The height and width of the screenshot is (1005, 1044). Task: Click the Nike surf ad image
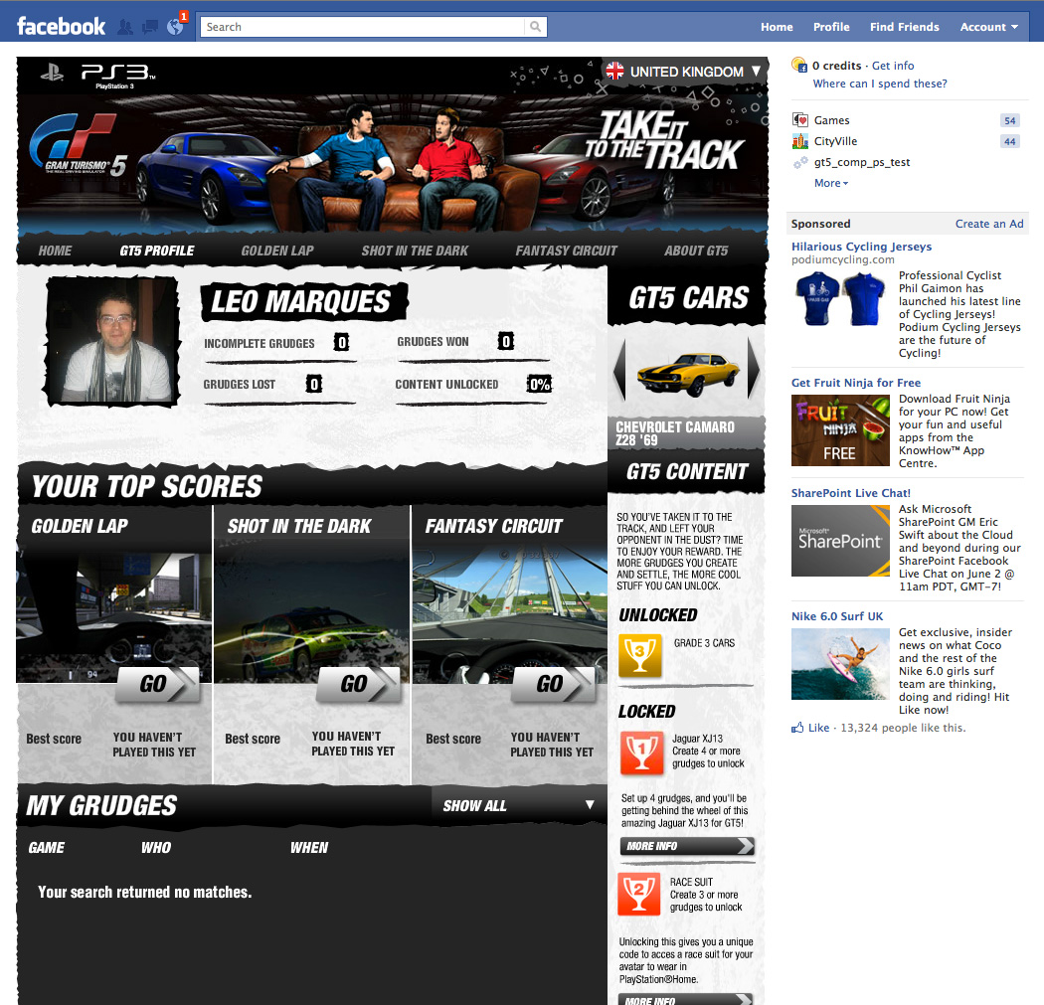pyautogui.click(x=840, y=664)
